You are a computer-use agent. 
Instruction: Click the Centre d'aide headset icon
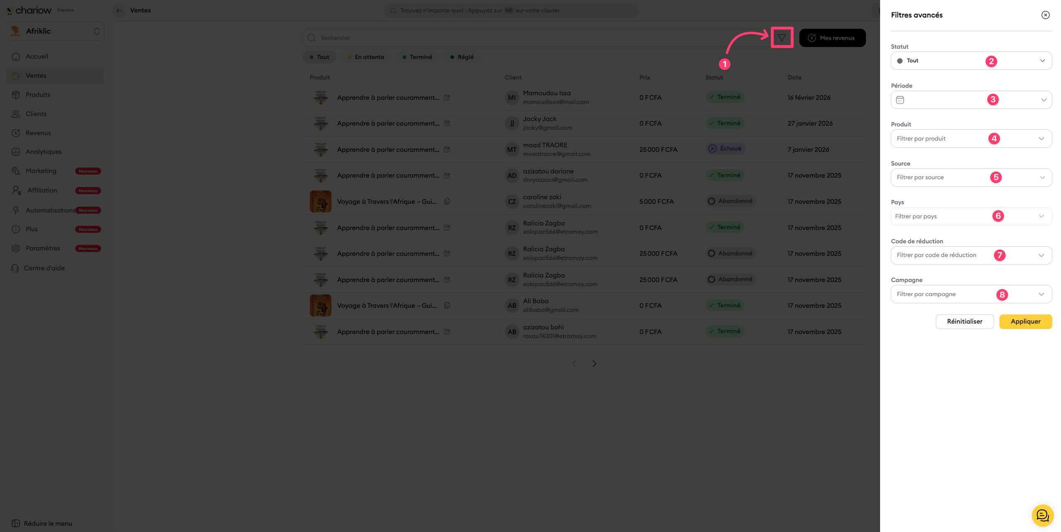[x=15, y=268]
